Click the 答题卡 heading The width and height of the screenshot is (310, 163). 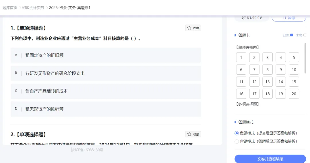click(x=244, y=35)
